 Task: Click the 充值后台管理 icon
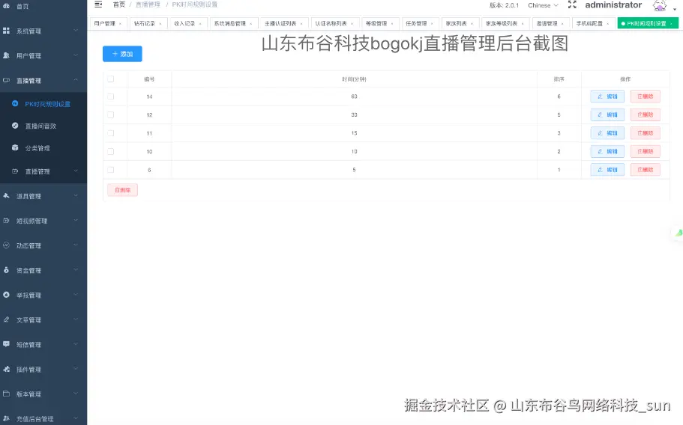pos(6,418)
